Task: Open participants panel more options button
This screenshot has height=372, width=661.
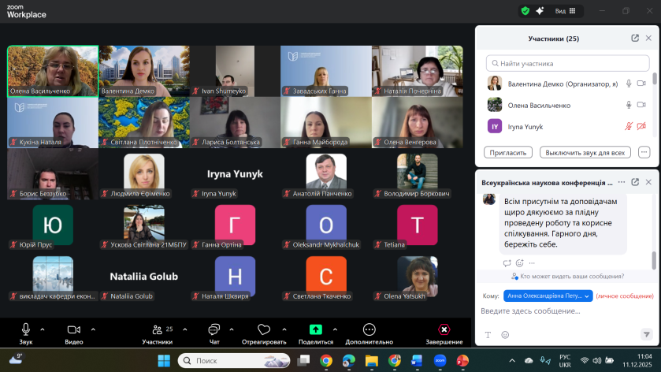Action: (644, 152)
